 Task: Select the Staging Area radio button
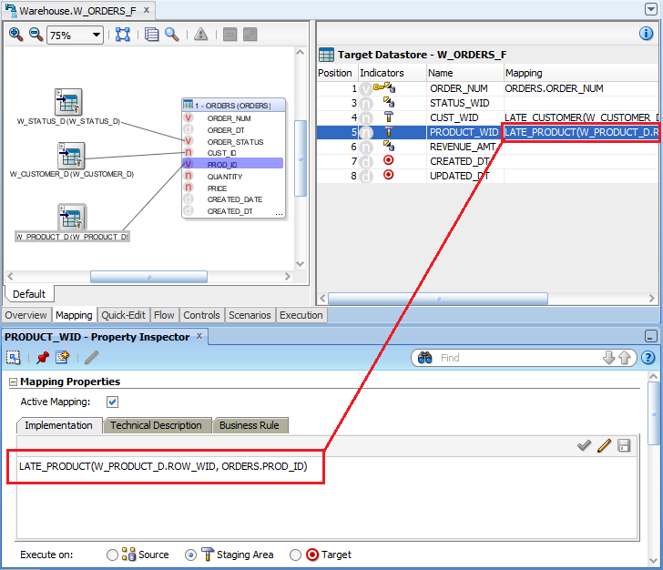pos(190,555)
